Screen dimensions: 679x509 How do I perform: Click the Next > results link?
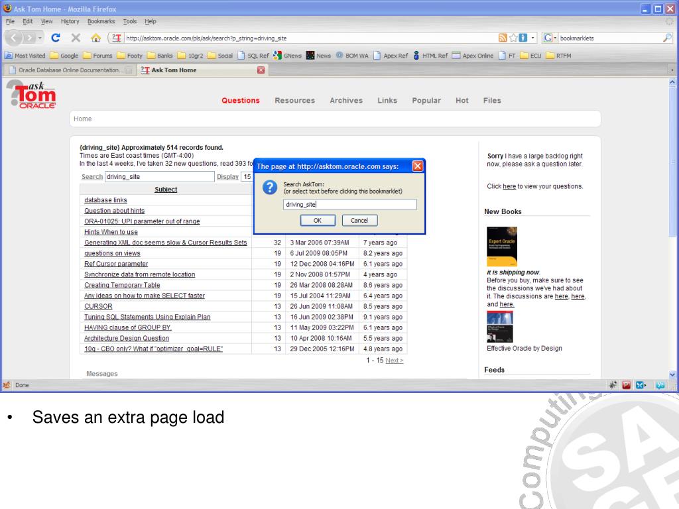coord(395,360)
